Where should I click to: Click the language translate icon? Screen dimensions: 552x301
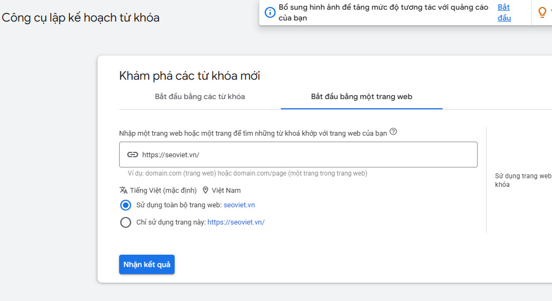[x=123, y=190]
